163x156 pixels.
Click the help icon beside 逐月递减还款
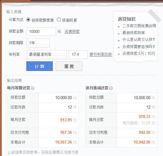(111, 88)
